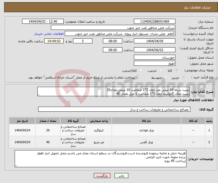Click the تاریخ نیاز column header
Image resolution: width=218 pixels, height=183 pixels.
[22, 121]
